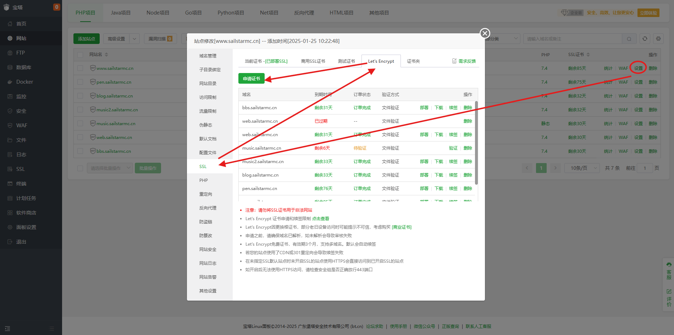
Task: Select the 商用SSL证书 tab
Action: point(313,61)
